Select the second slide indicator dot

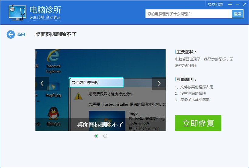pos(105,136)
